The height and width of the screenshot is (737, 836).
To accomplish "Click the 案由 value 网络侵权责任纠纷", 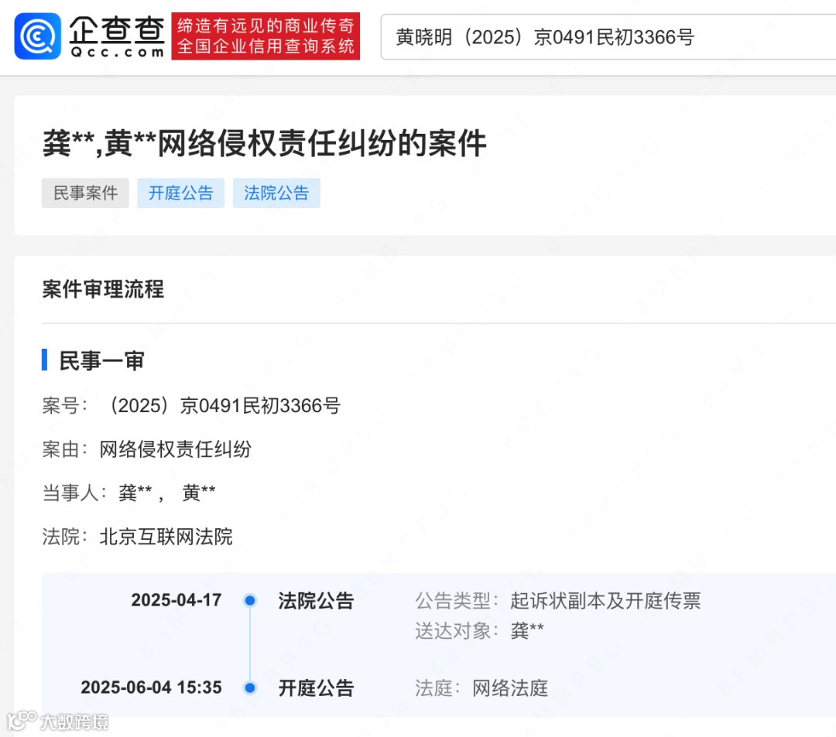I will point(176,449).
